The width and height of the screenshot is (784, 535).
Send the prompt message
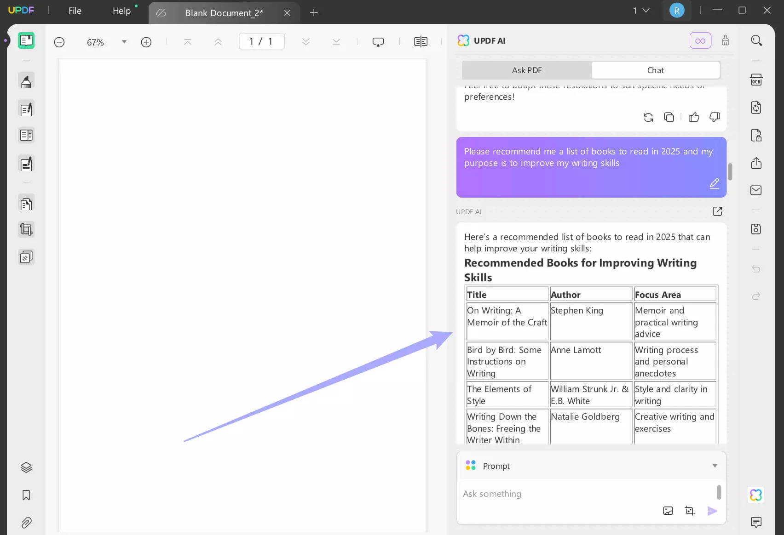712,511
